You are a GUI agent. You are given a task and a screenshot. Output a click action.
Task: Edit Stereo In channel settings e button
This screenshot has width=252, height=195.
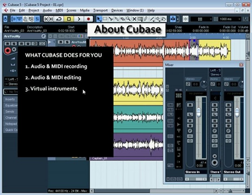coord(190,131)
